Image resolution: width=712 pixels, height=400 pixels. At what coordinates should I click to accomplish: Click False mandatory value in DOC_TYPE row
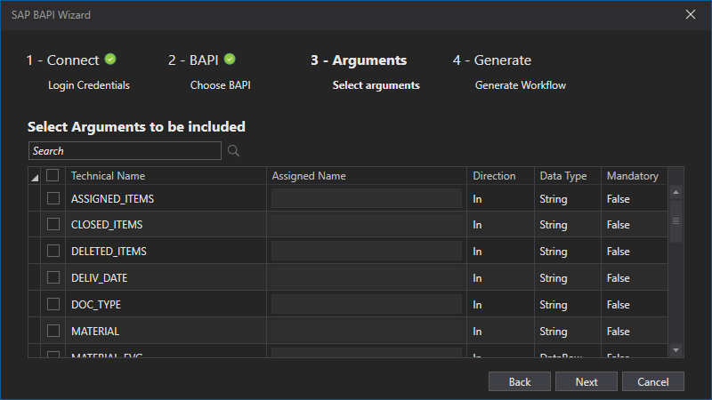(618, 305)
